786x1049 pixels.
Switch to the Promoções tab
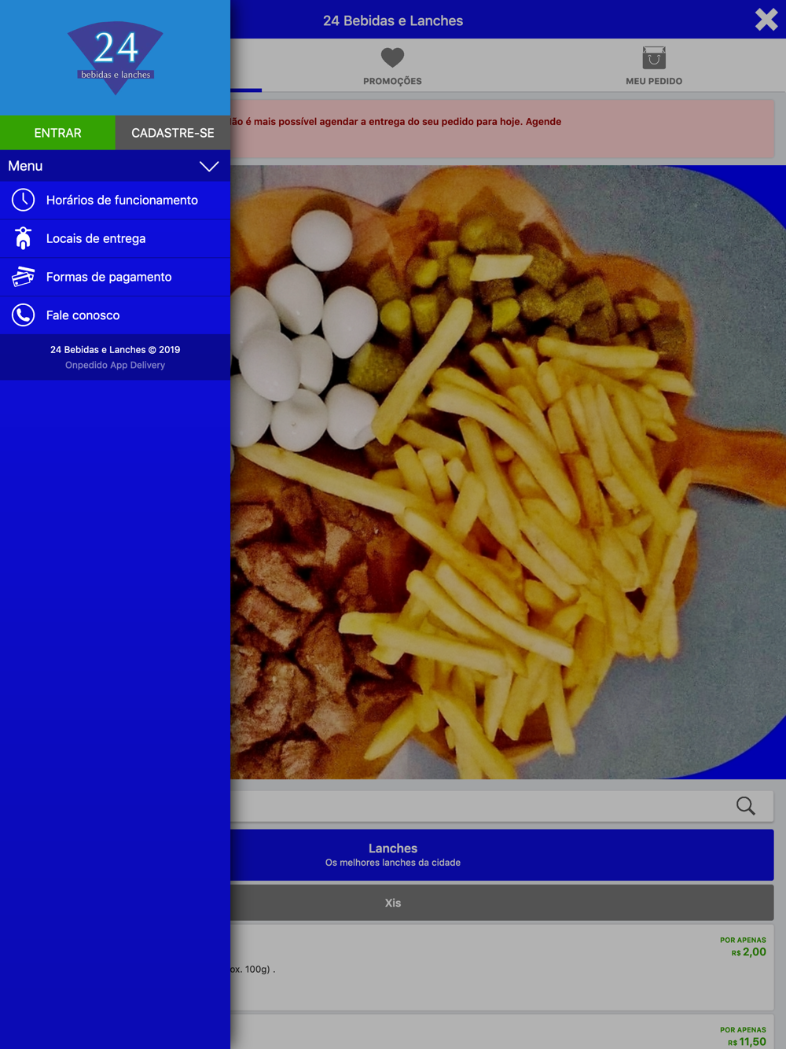(x=392, y=66)
